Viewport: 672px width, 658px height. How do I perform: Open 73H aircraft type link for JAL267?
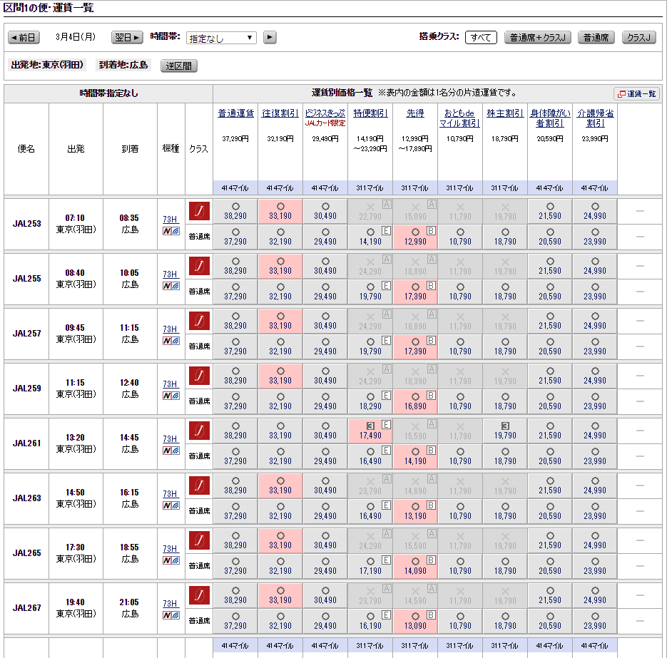click(170, 603)
